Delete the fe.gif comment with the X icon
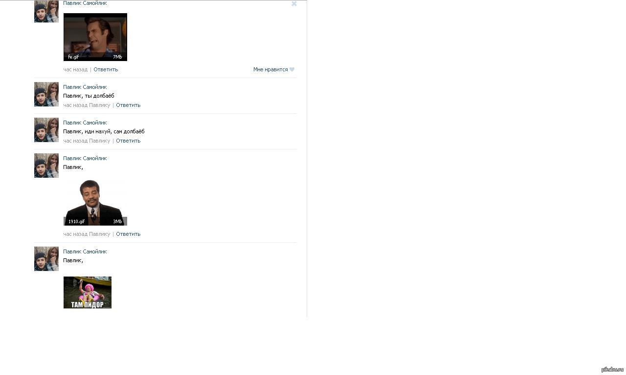This screenshot has height=375, width=626. [x=294, y=3]
